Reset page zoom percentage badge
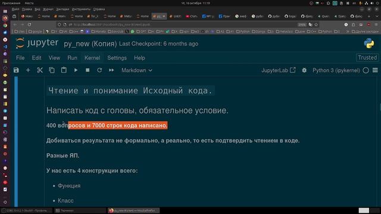Screen dimensions: 381x214 (x=302, y=24)
